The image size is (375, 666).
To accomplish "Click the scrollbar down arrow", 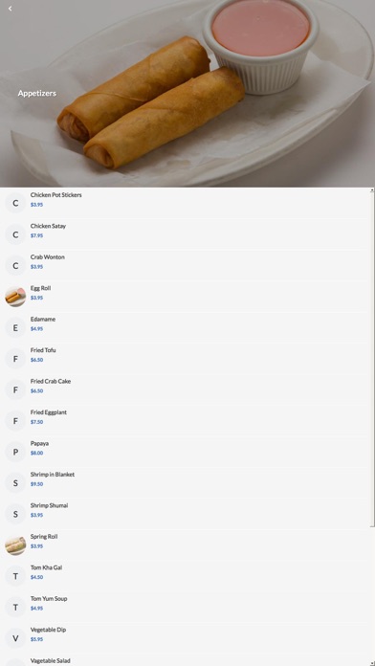I will tap(372, 663).
